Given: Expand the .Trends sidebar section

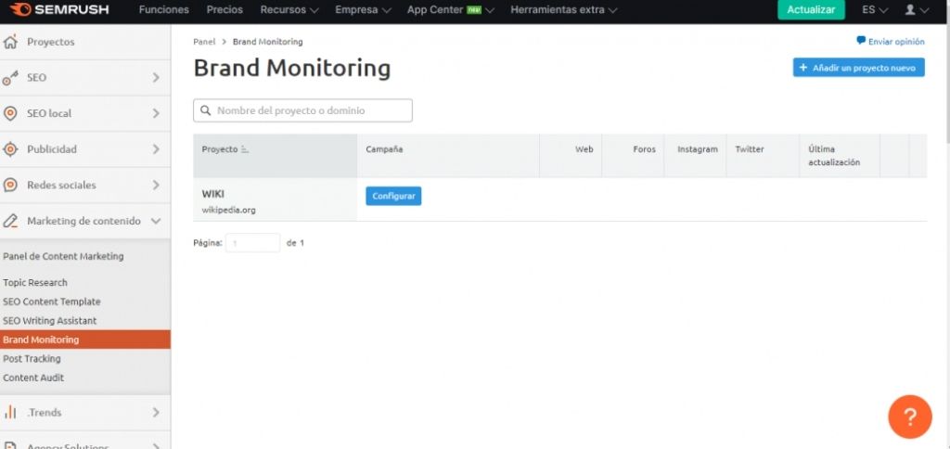Looking at the screenshot, I should click(156, 412).
